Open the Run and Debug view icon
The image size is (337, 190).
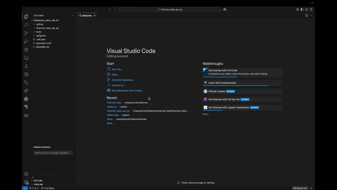pyautogui.click(x=26, y=41)
